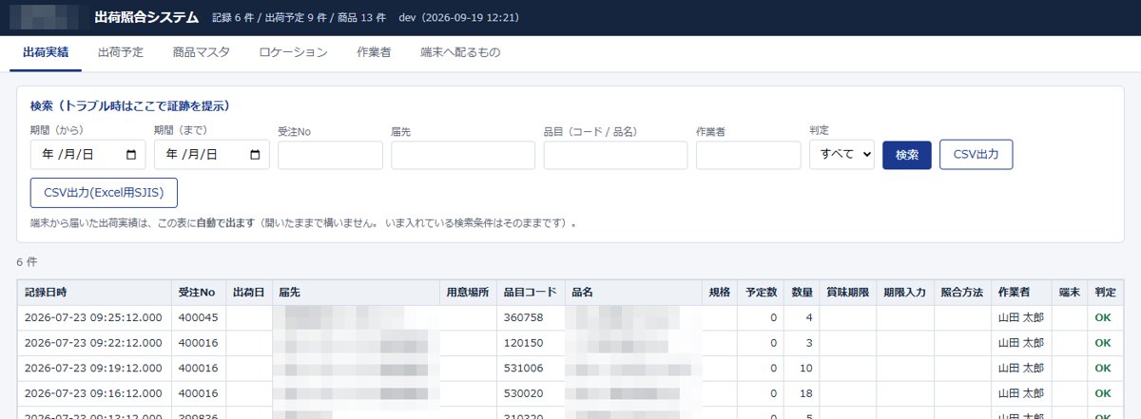The height and width of the screenshot is (419, 1141).
Task: Click the 判定 column header in table
Action: [1105, 292]
